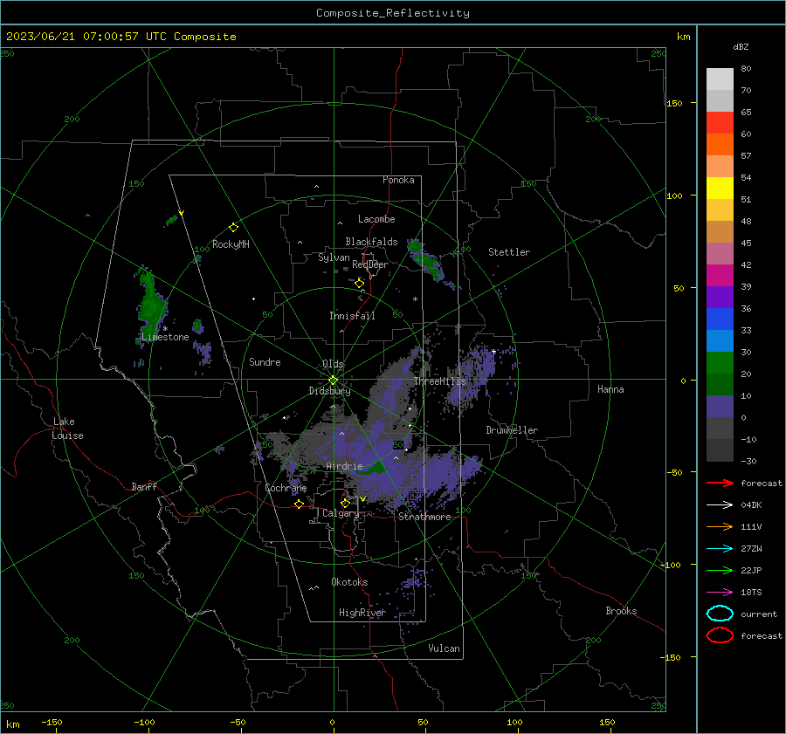Click the Vulcan city label
This screenshot has width=786, height=734.
tap(445, 648)
